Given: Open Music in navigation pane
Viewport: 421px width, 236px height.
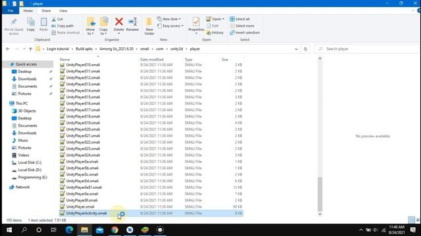Looking at the screenshot, I should tap(23, 140).
